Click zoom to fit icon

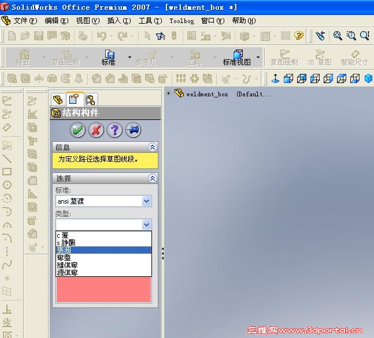click(338, 36)
